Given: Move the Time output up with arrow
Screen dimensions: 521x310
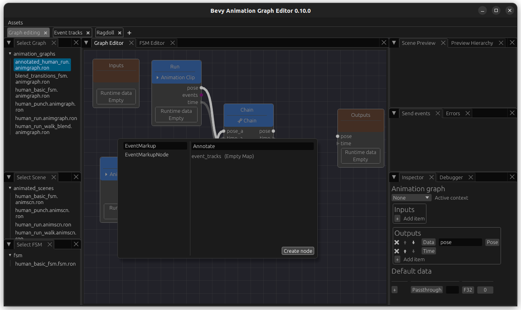Looking at the screenshot, I should click(x=405, y=251).
